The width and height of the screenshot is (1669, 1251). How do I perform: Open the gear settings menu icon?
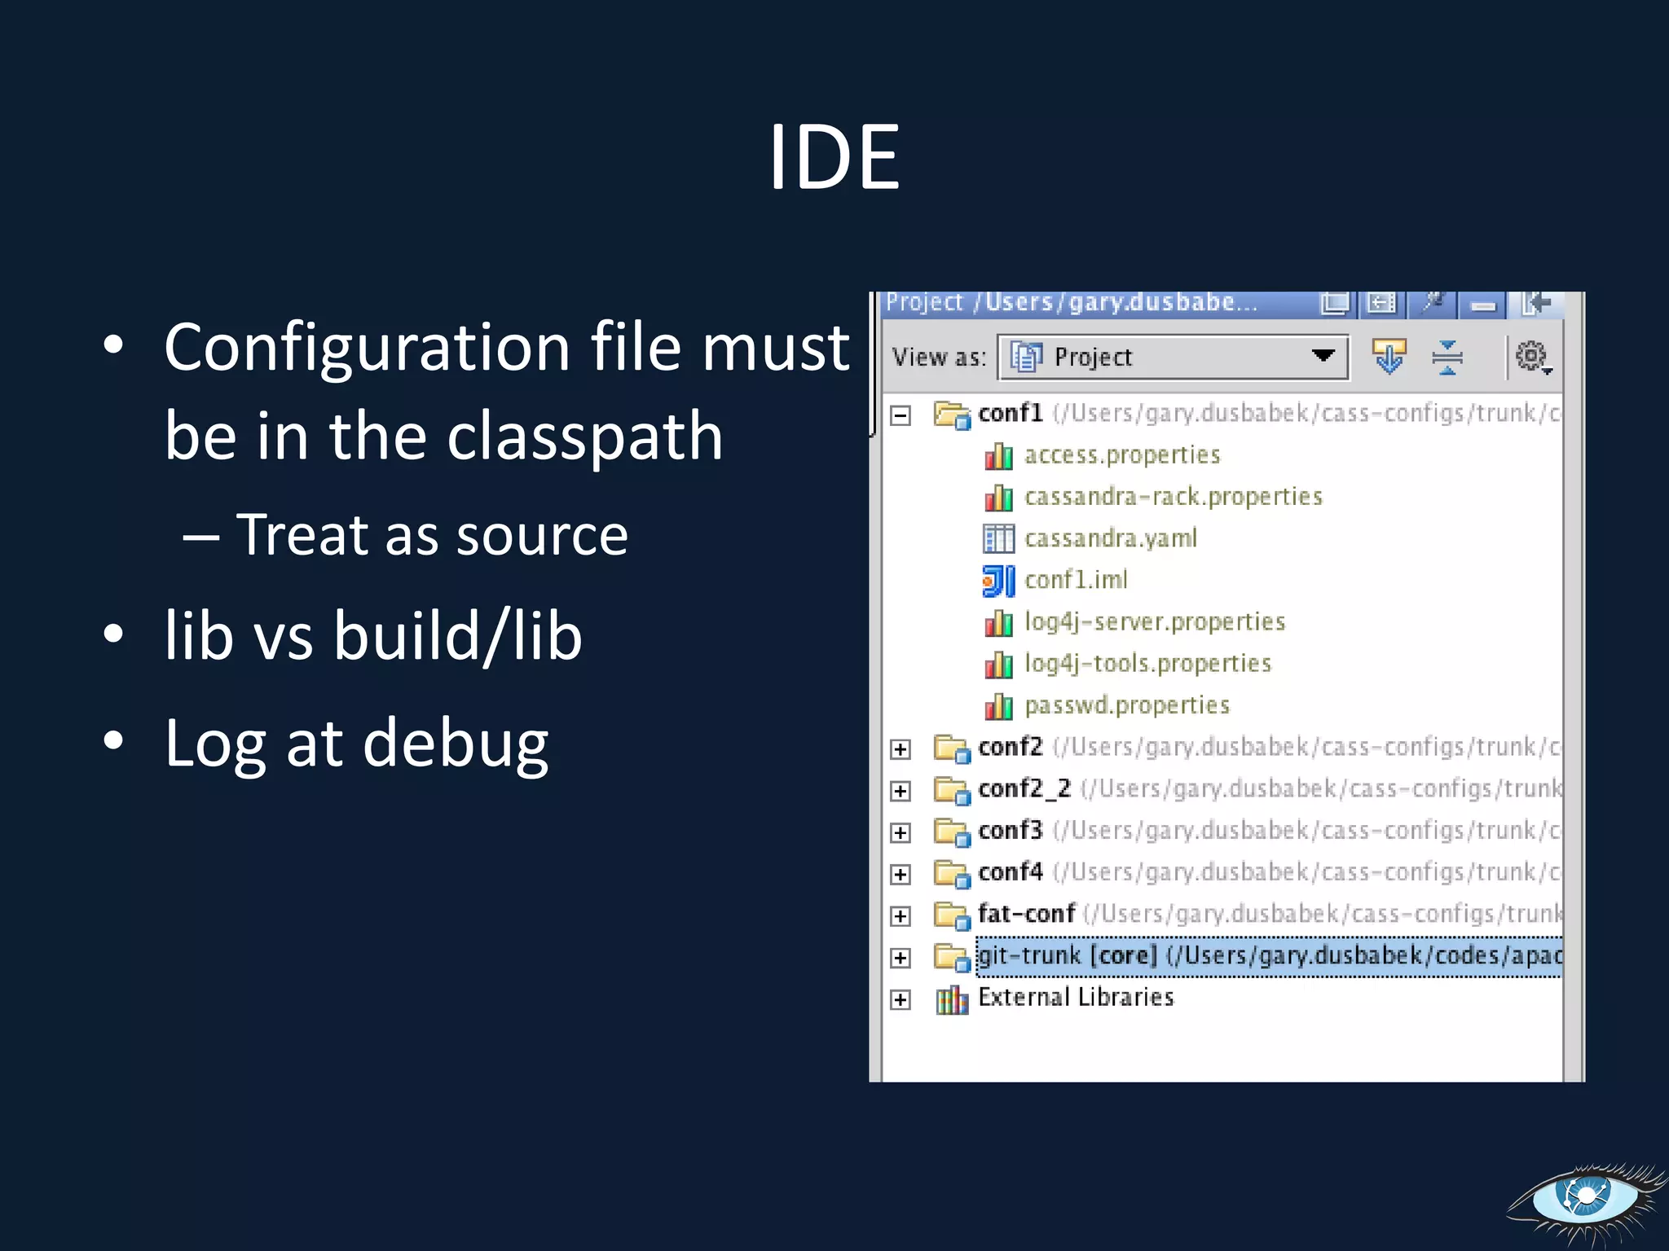click(x=1532, y=357)
